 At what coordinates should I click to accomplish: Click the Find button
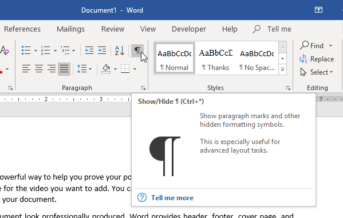tap(312, 45)
